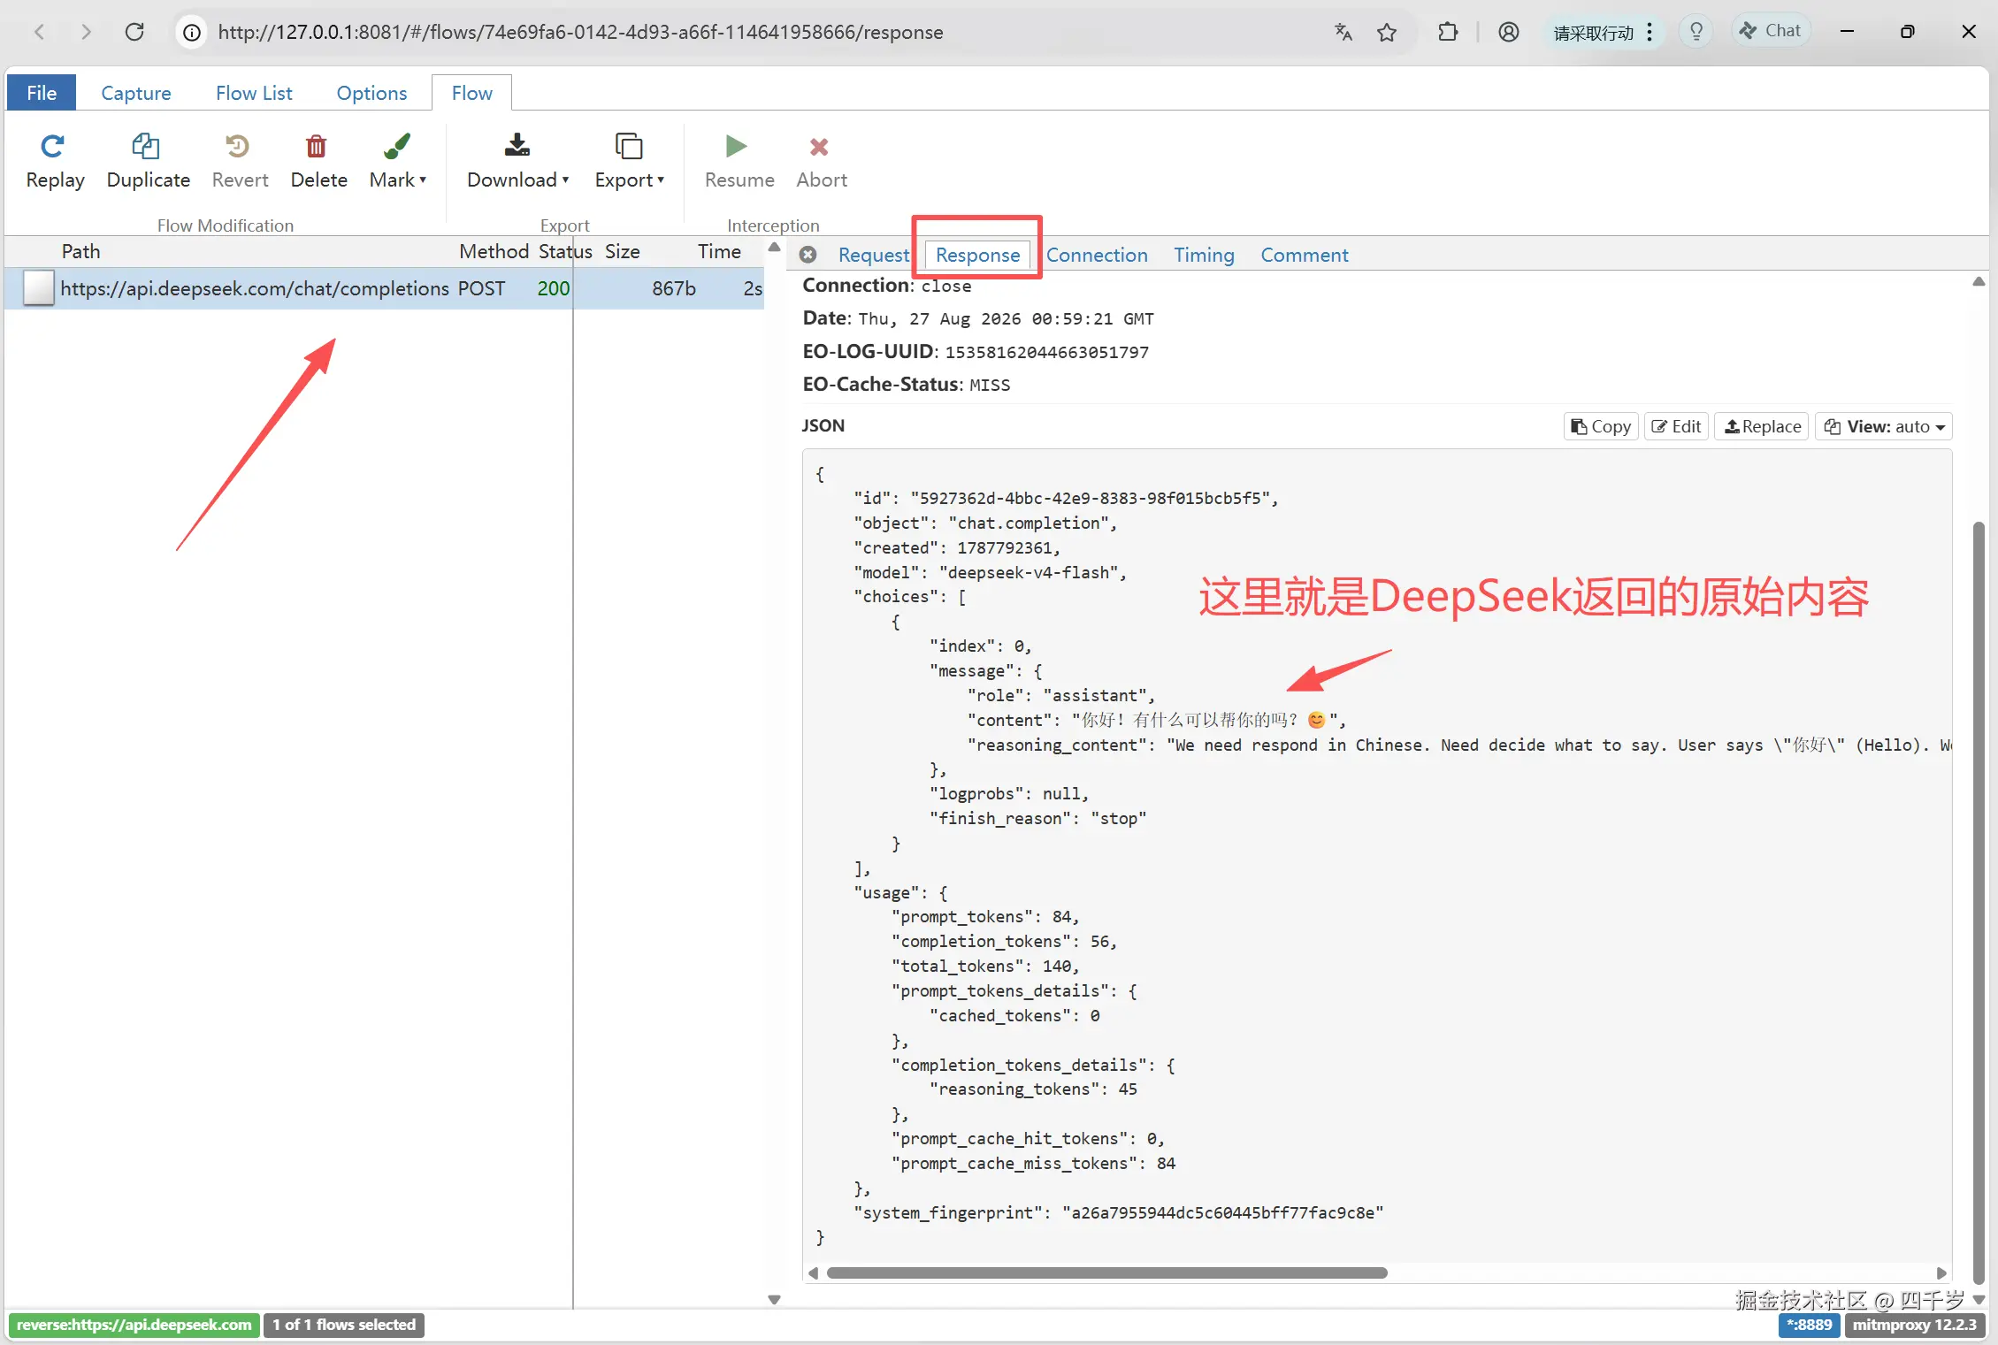Sort flows by Path column
The height and width of the screenshot is (1345, 1998).
point(80,251)
